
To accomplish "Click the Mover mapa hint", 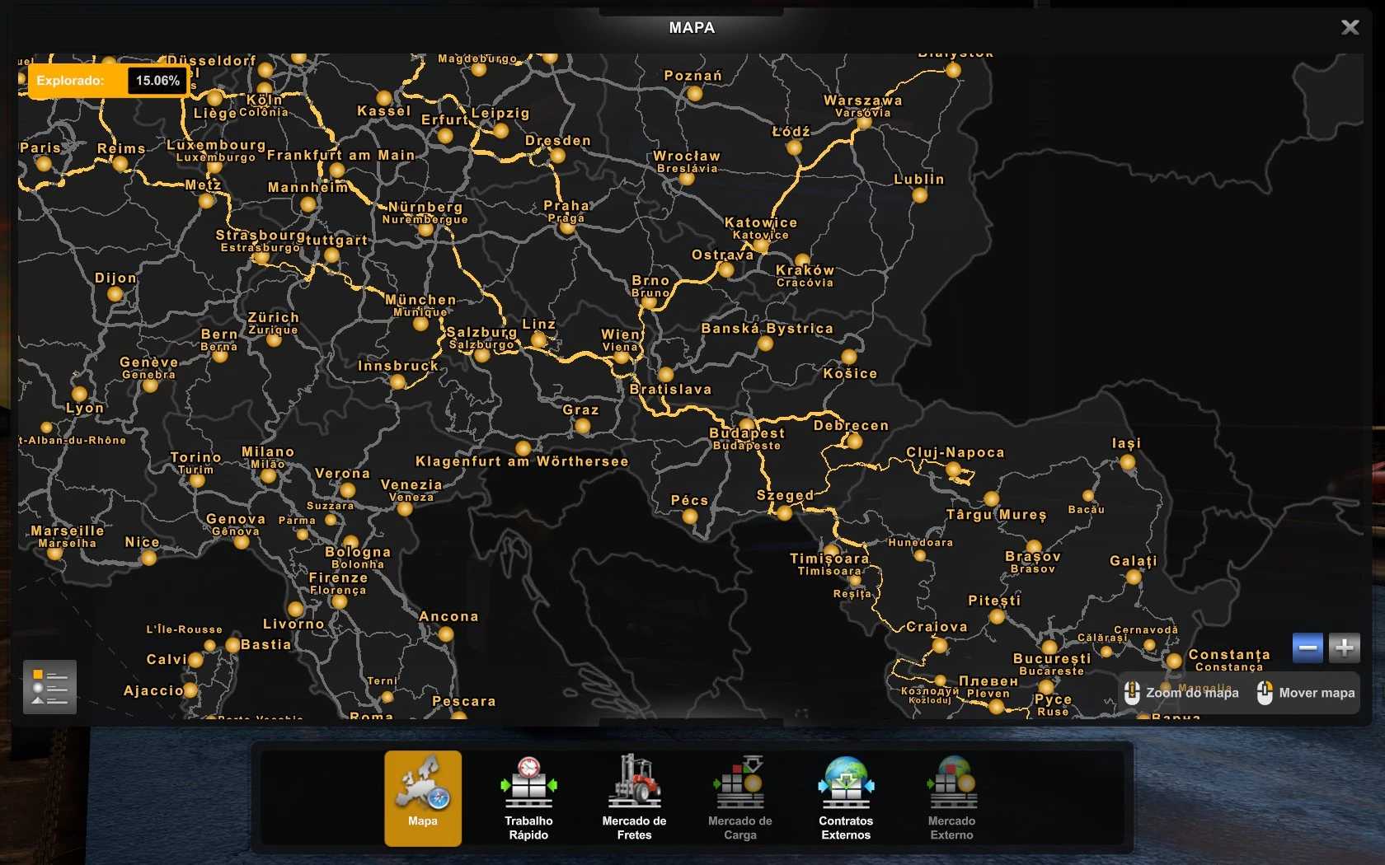I will pos(1306,693).
